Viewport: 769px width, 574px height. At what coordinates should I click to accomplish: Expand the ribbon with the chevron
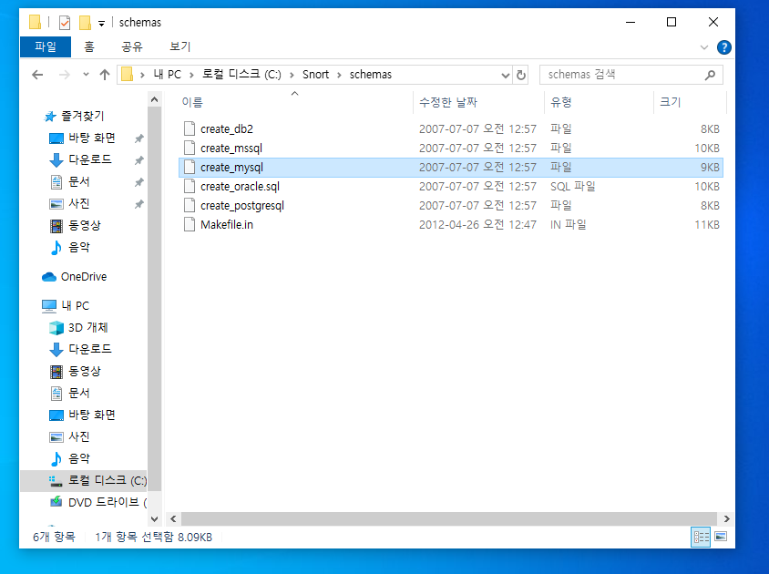coord(704,47)
